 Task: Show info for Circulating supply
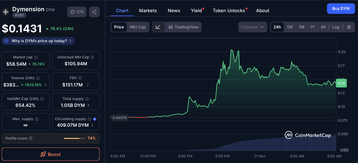tap(90, 119)
